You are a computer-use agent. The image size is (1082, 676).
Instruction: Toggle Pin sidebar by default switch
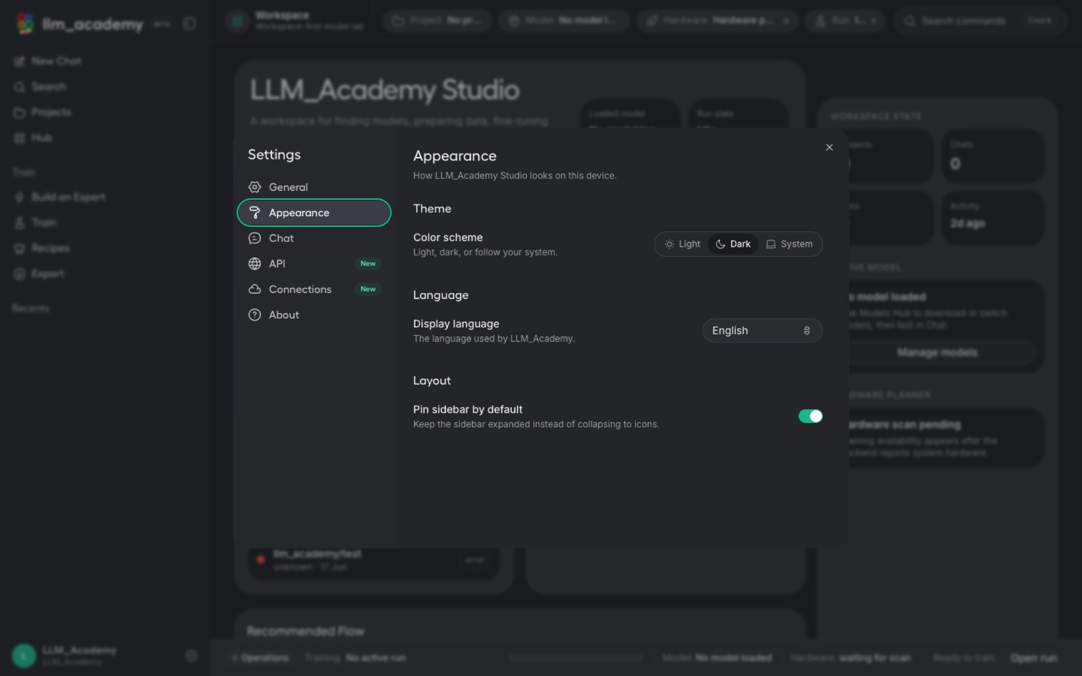pos(810,416)
